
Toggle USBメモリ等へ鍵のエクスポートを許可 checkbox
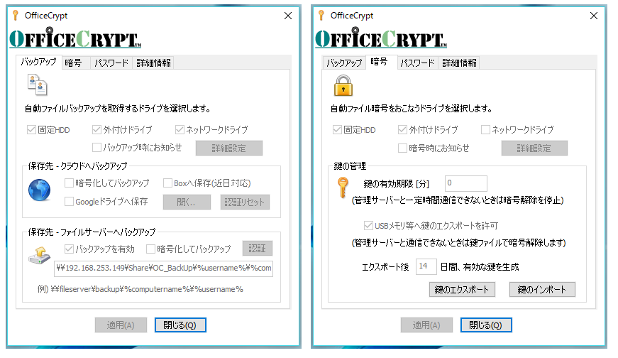point(368,225)
